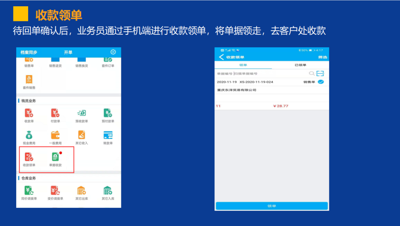Image resolution: width=400 pixels, height=226 pixels.
Task: Tap 销售退货 icon
Action: point(55,60)
